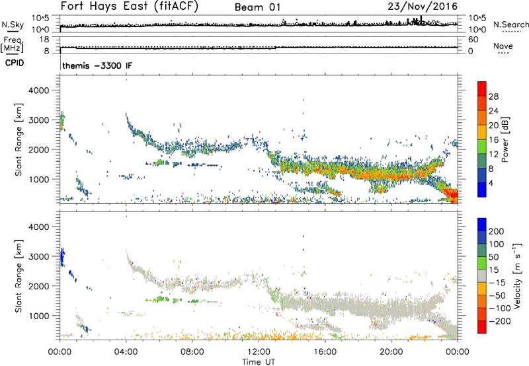This screenshot has height=366, width=529.
Task: Click the red top of the Power color bar
Action: click(482, 89)
